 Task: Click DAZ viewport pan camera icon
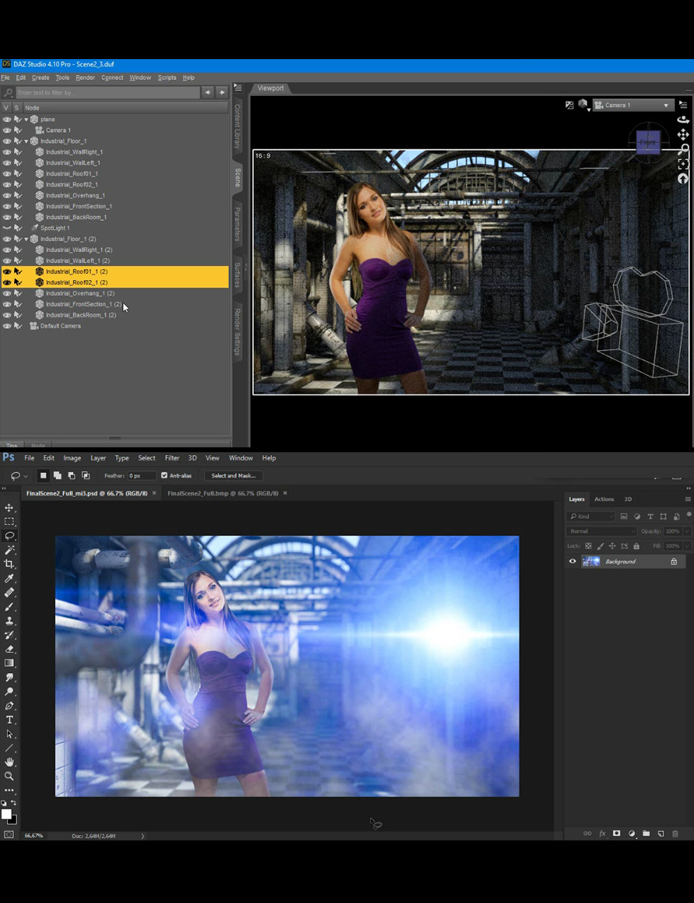pos(683,134)
